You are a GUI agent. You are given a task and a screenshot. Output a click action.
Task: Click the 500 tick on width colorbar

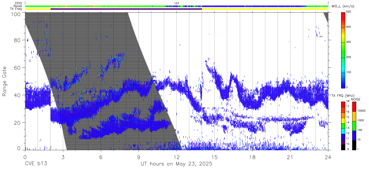coord(349,12)
